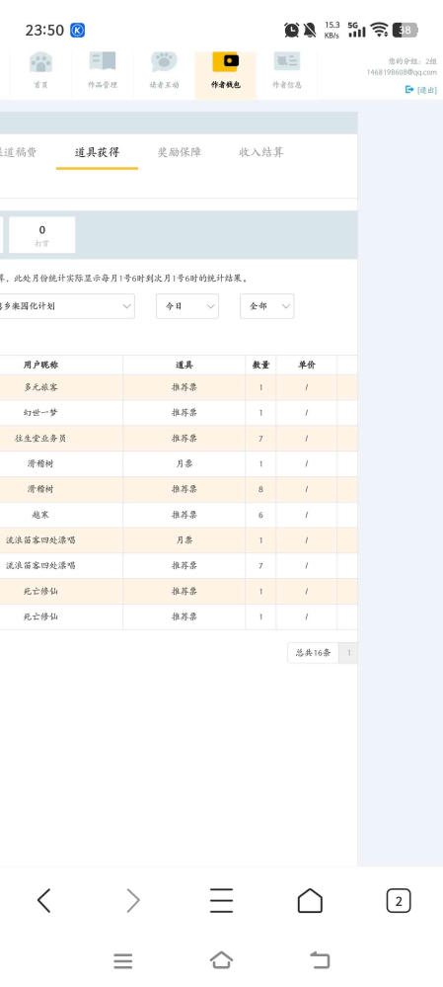
Task: Click the 退出 logout link
Action: (x=421, y=90)
